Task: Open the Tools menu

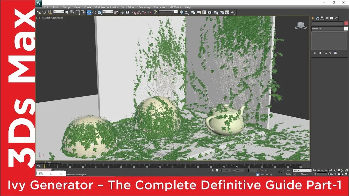Action: point(56,7)
